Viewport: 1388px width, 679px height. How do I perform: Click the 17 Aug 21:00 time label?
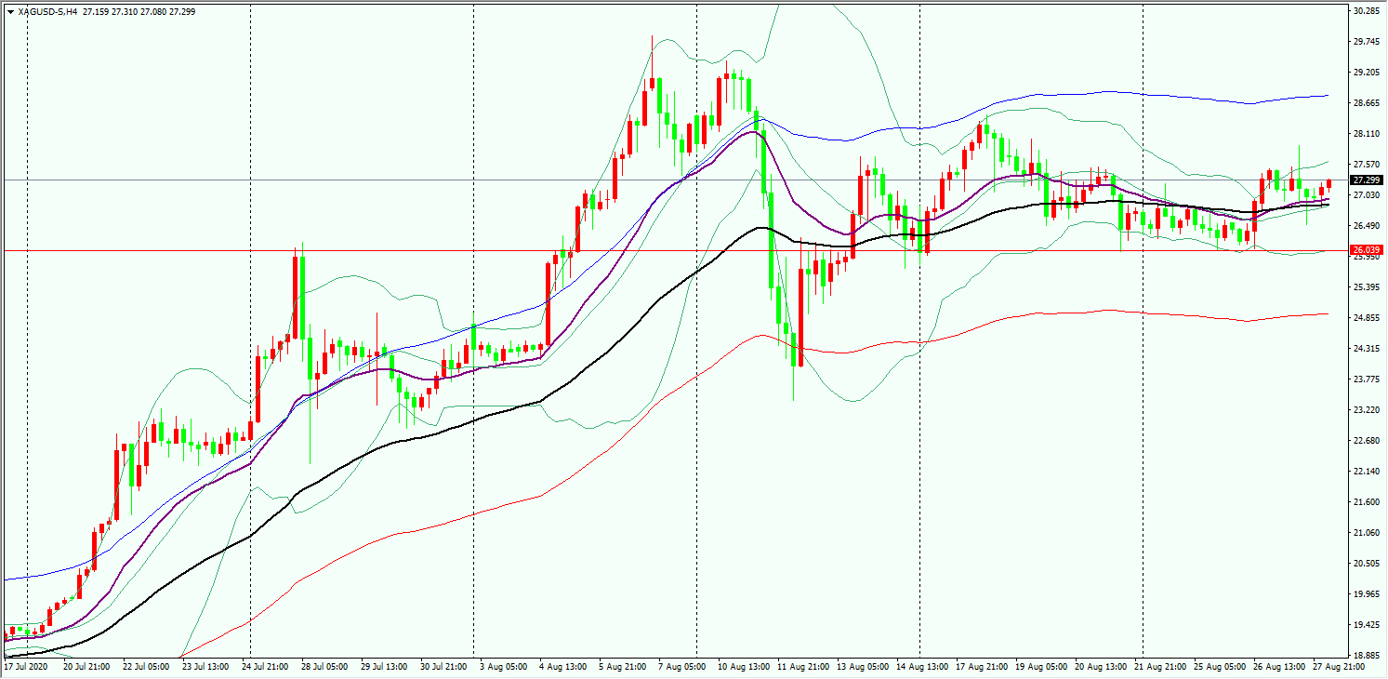(981, 667)
